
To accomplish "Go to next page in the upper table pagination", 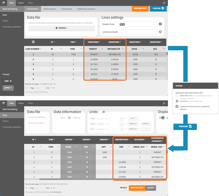I will pyautogui.click(x=51, y=88).
